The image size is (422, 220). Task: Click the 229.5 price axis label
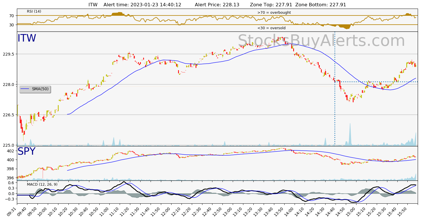click(x=8, y=54)
